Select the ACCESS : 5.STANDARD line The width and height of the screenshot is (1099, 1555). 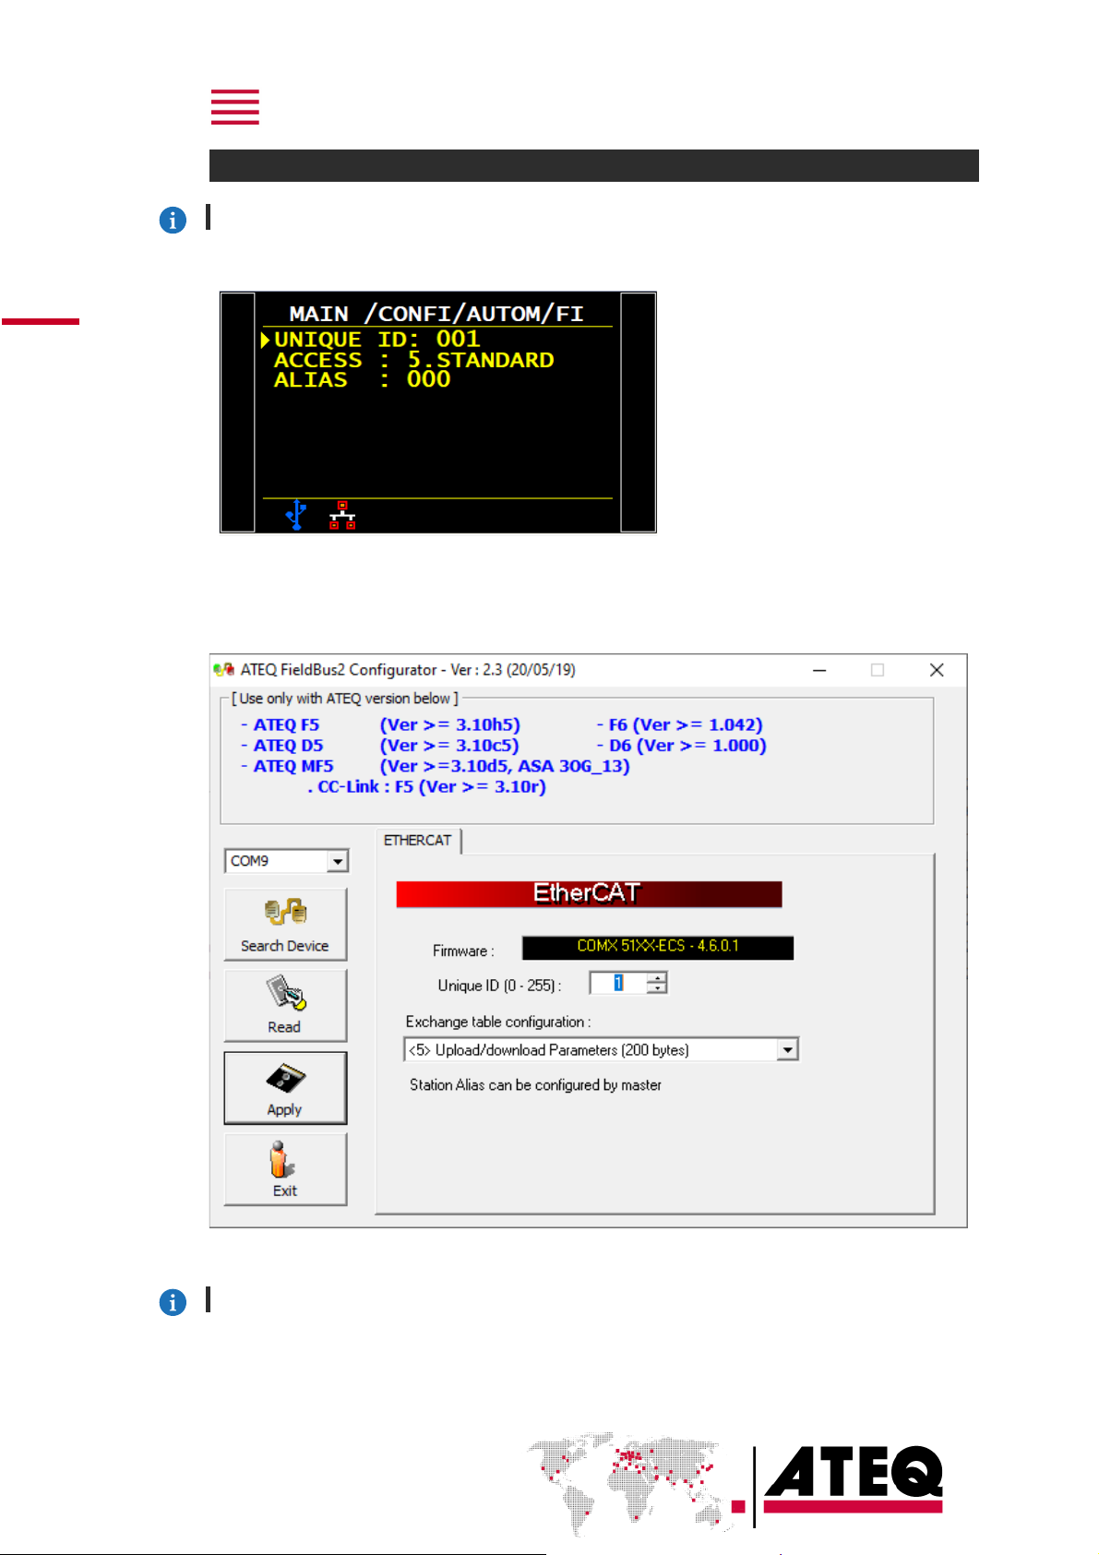tap(414, 360)
